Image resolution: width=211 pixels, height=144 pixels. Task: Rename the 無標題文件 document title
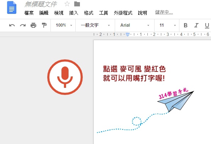(x=40, y=4)
